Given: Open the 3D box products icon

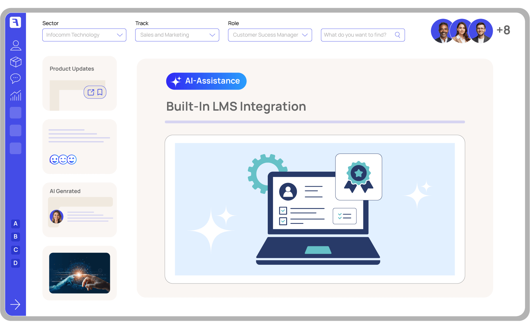Looking at the screenshot, I should tap(16, 62).
